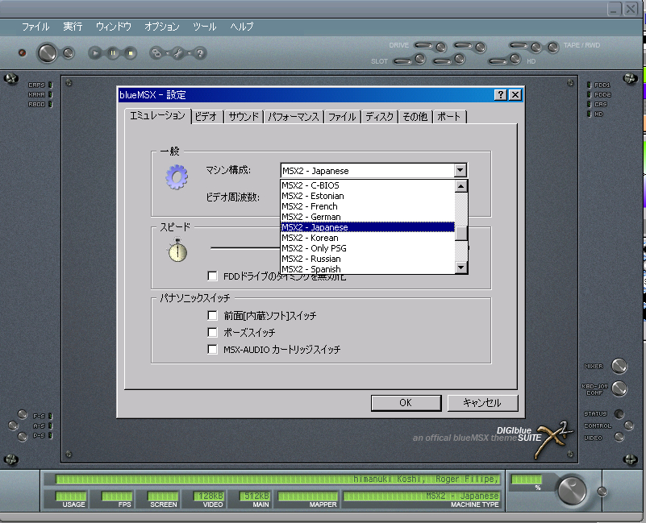Click the キャンセル button
This screenshot has width=646, height=523.
point(482,403)
